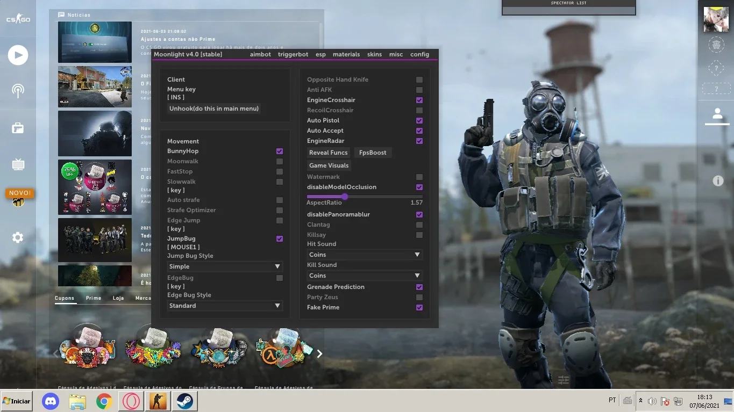Expand the Kill Sound dropdown
734x412 pixels.
point(365,276)
